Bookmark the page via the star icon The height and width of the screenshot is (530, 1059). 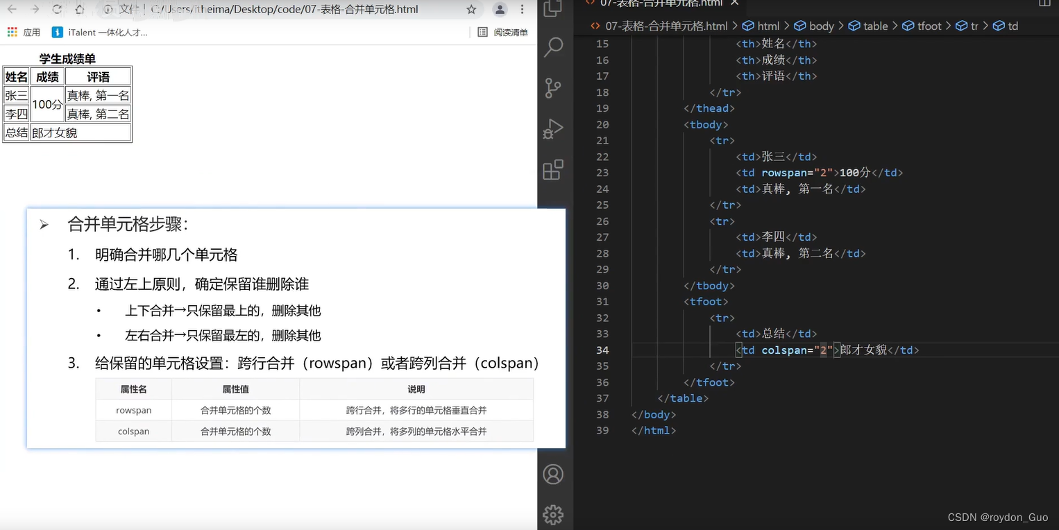click(x=471, y=10)
